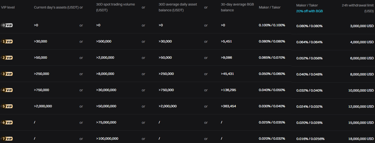Click the VIP 0 level badge
This screenshot has width=375, height=143.
coord(7,25)
